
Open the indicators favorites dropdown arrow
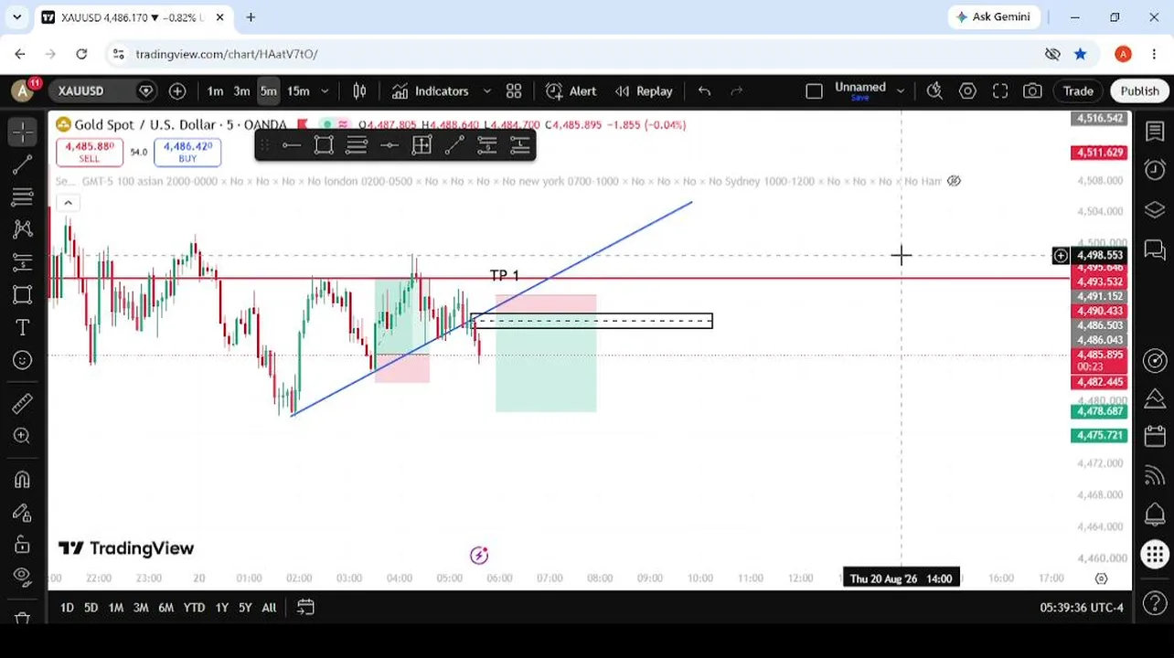(486, 91)
